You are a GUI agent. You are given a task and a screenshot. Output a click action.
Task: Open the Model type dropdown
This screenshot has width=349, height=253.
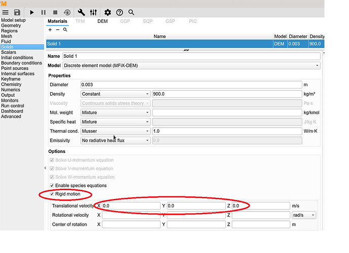(x=191, y=66)
